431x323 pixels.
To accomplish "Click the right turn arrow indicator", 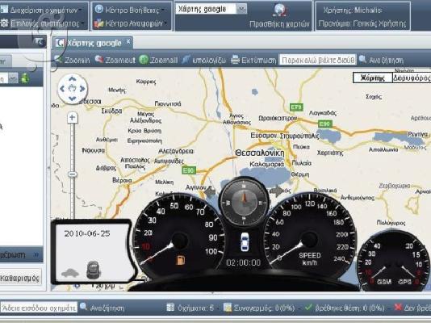I will pos(278,191).
